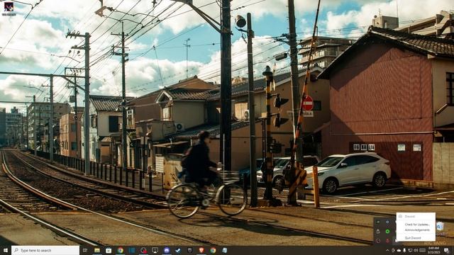The image size is (454, 255).
Task: Open network status tray icon
Action: click(410, 250)
